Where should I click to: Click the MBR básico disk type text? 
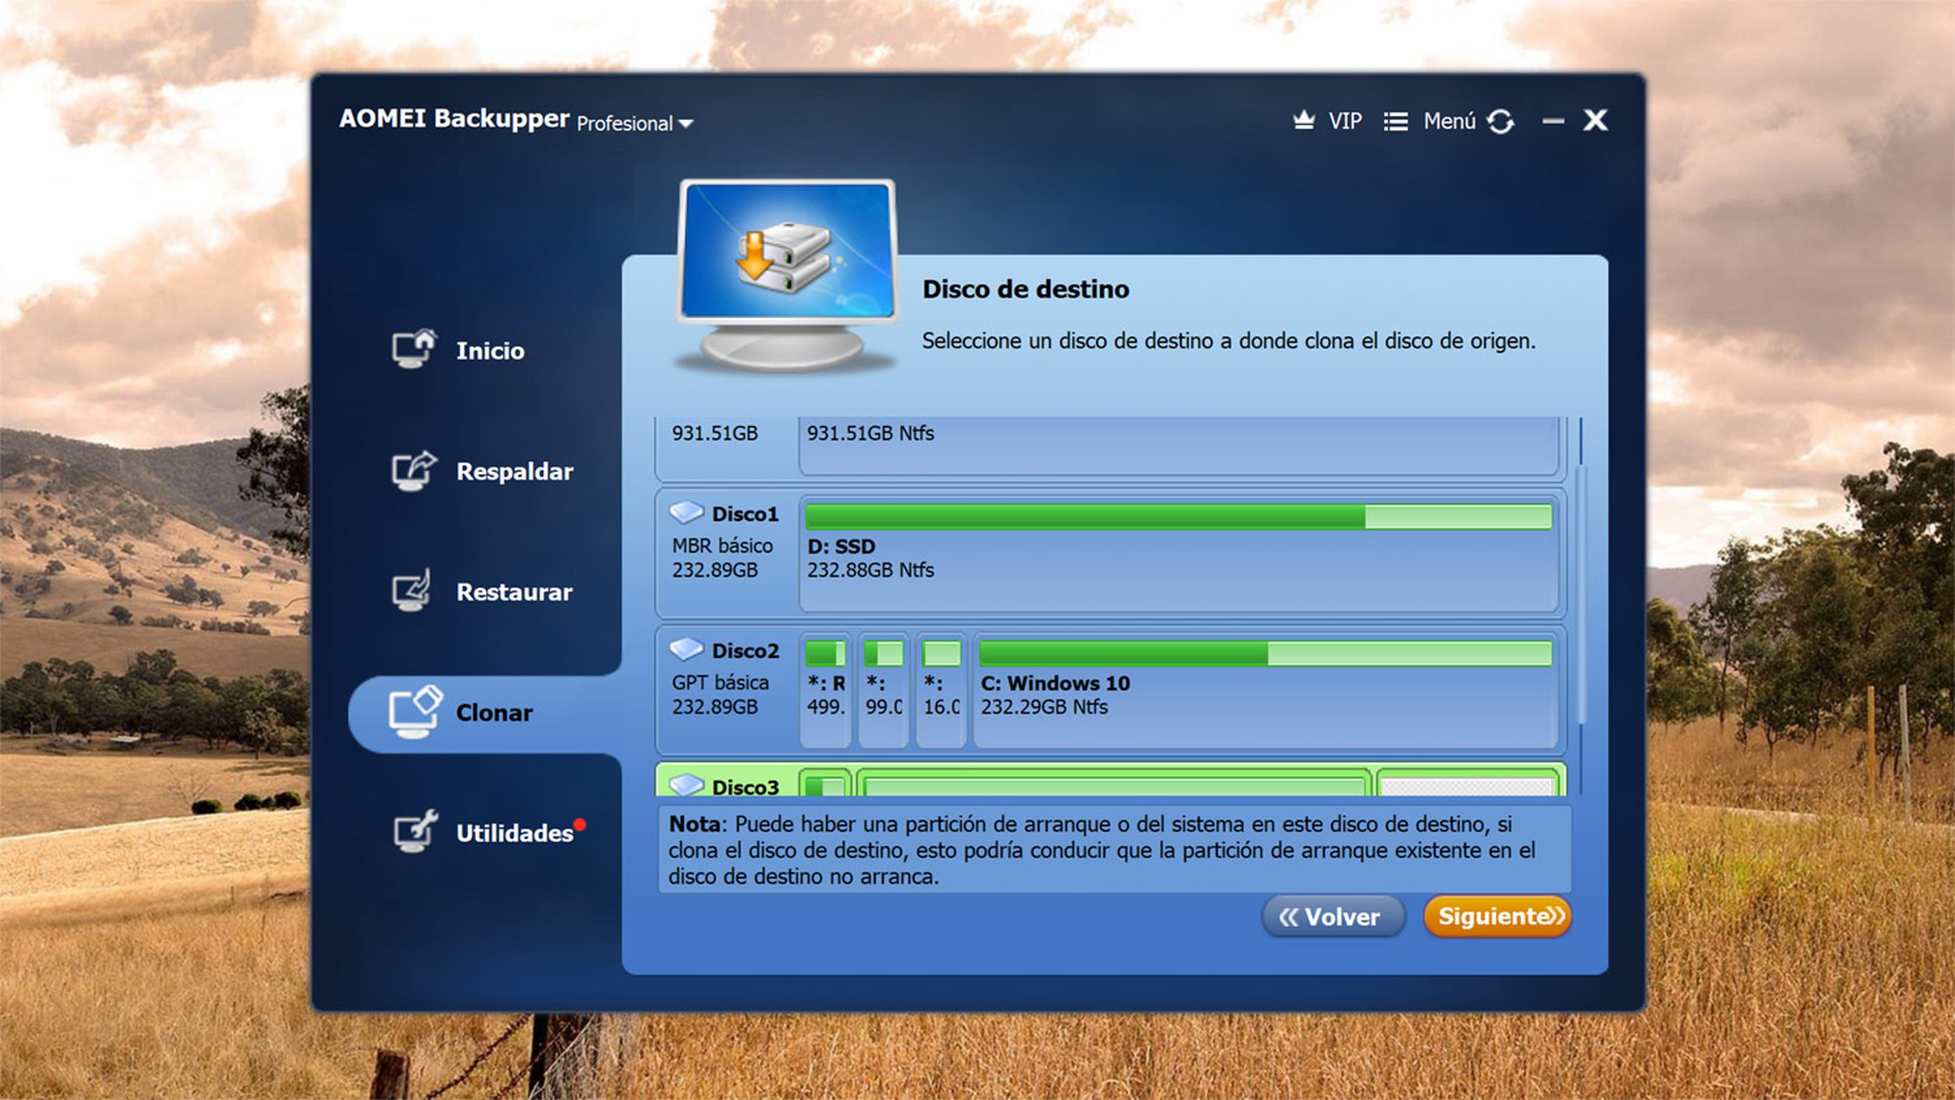(722, 546)
